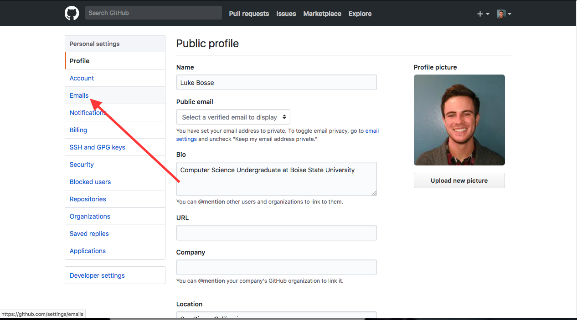This screenshot has width=577, height=320.
Task: Click the Name input field
Action: [277, 82]
